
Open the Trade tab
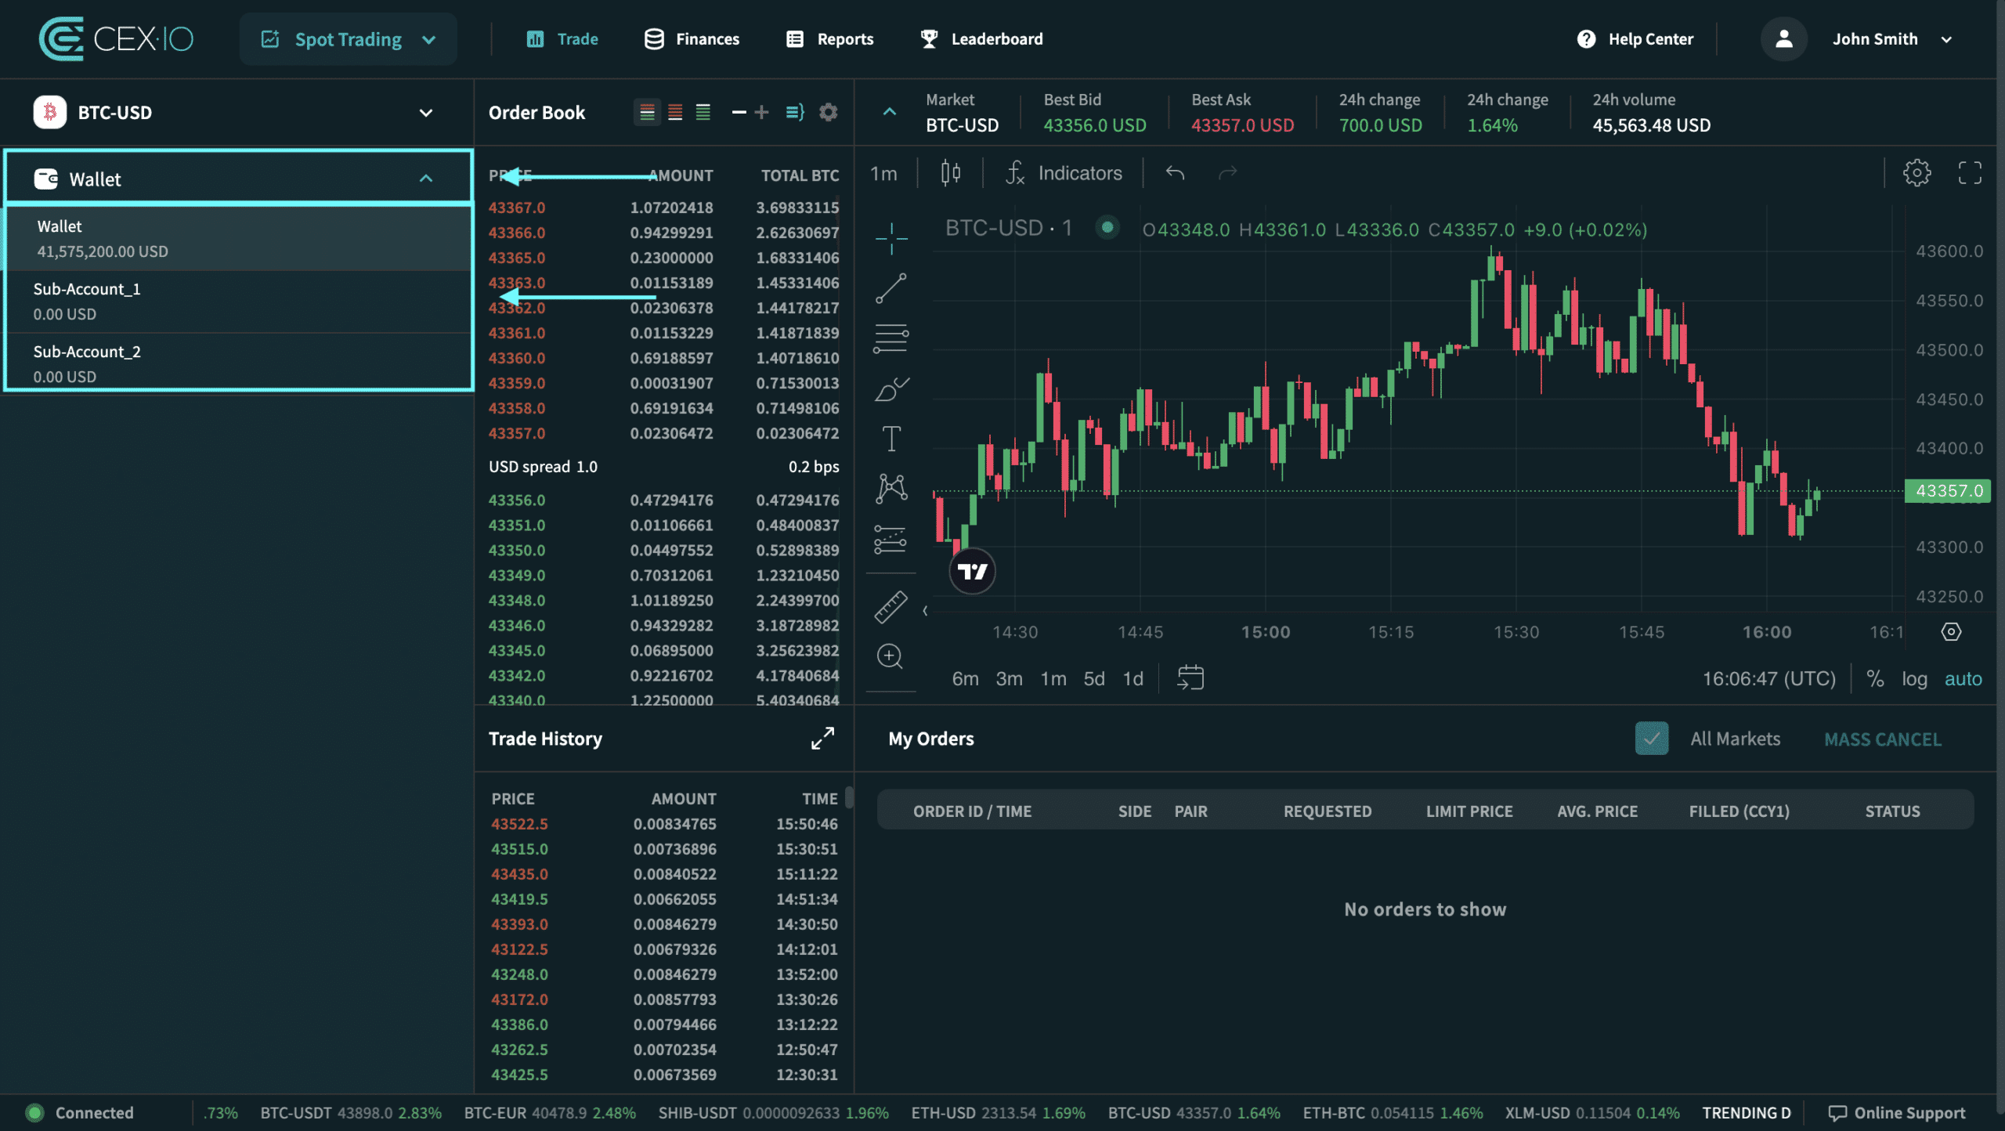tap(562, 39)
